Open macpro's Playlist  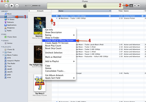coord(13,61)
